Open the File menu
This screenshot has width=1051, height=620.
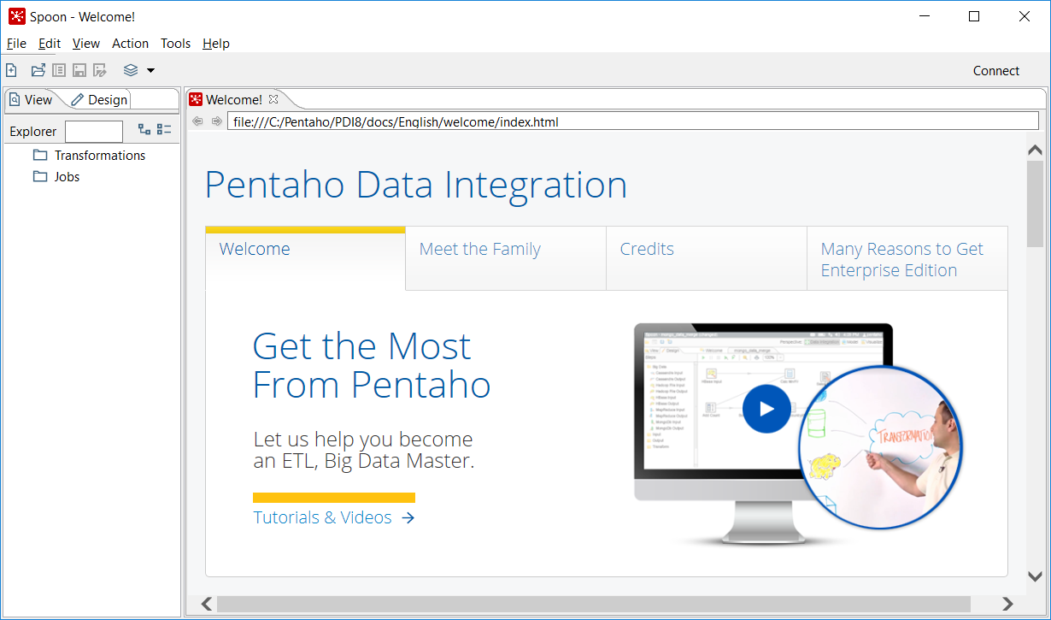point(16,44)
